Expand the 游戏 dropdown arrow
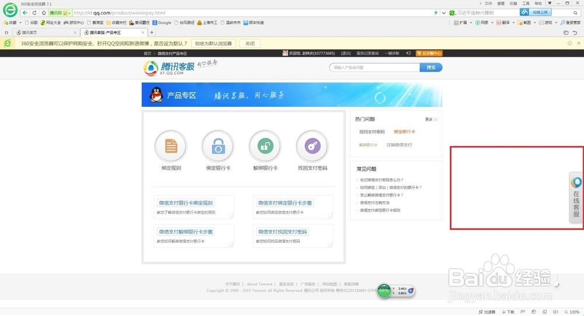Screen dimensions: 584x316 pos(556,23)
